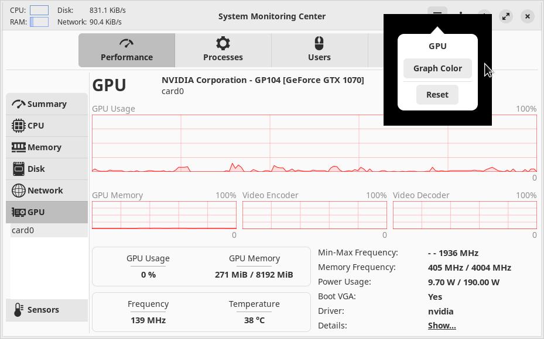Click the GPU Memory graph

[x=164, y=215]
